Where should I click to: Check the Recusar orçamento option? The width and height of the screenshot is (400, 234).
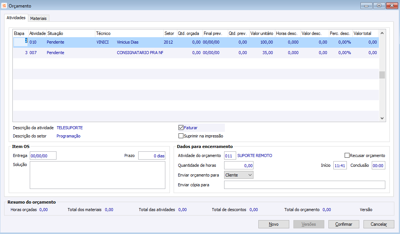point(347,155)
